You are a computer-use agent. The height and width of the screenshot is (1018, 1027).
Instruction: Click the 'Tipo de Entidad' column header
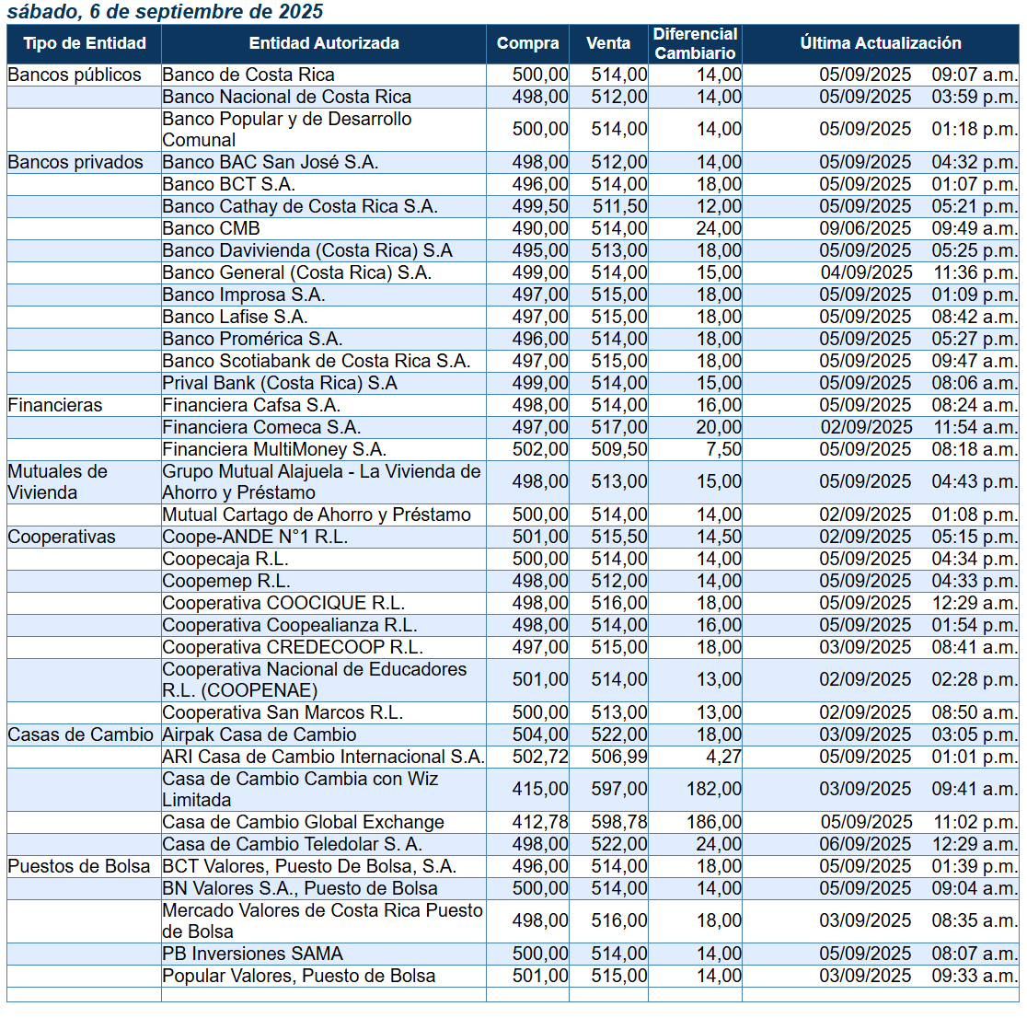(x=85, y=44)
